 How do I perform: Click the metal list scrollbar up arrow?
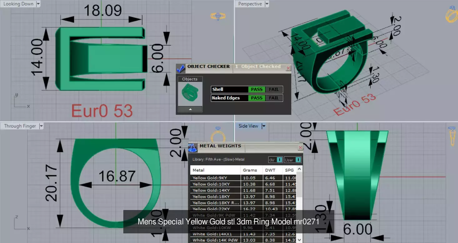(x=300, y=169)
